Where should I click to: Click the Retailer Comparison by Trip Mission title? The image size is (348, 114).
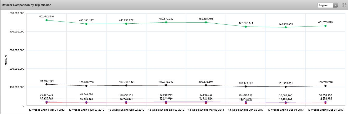tap(26, 5)
